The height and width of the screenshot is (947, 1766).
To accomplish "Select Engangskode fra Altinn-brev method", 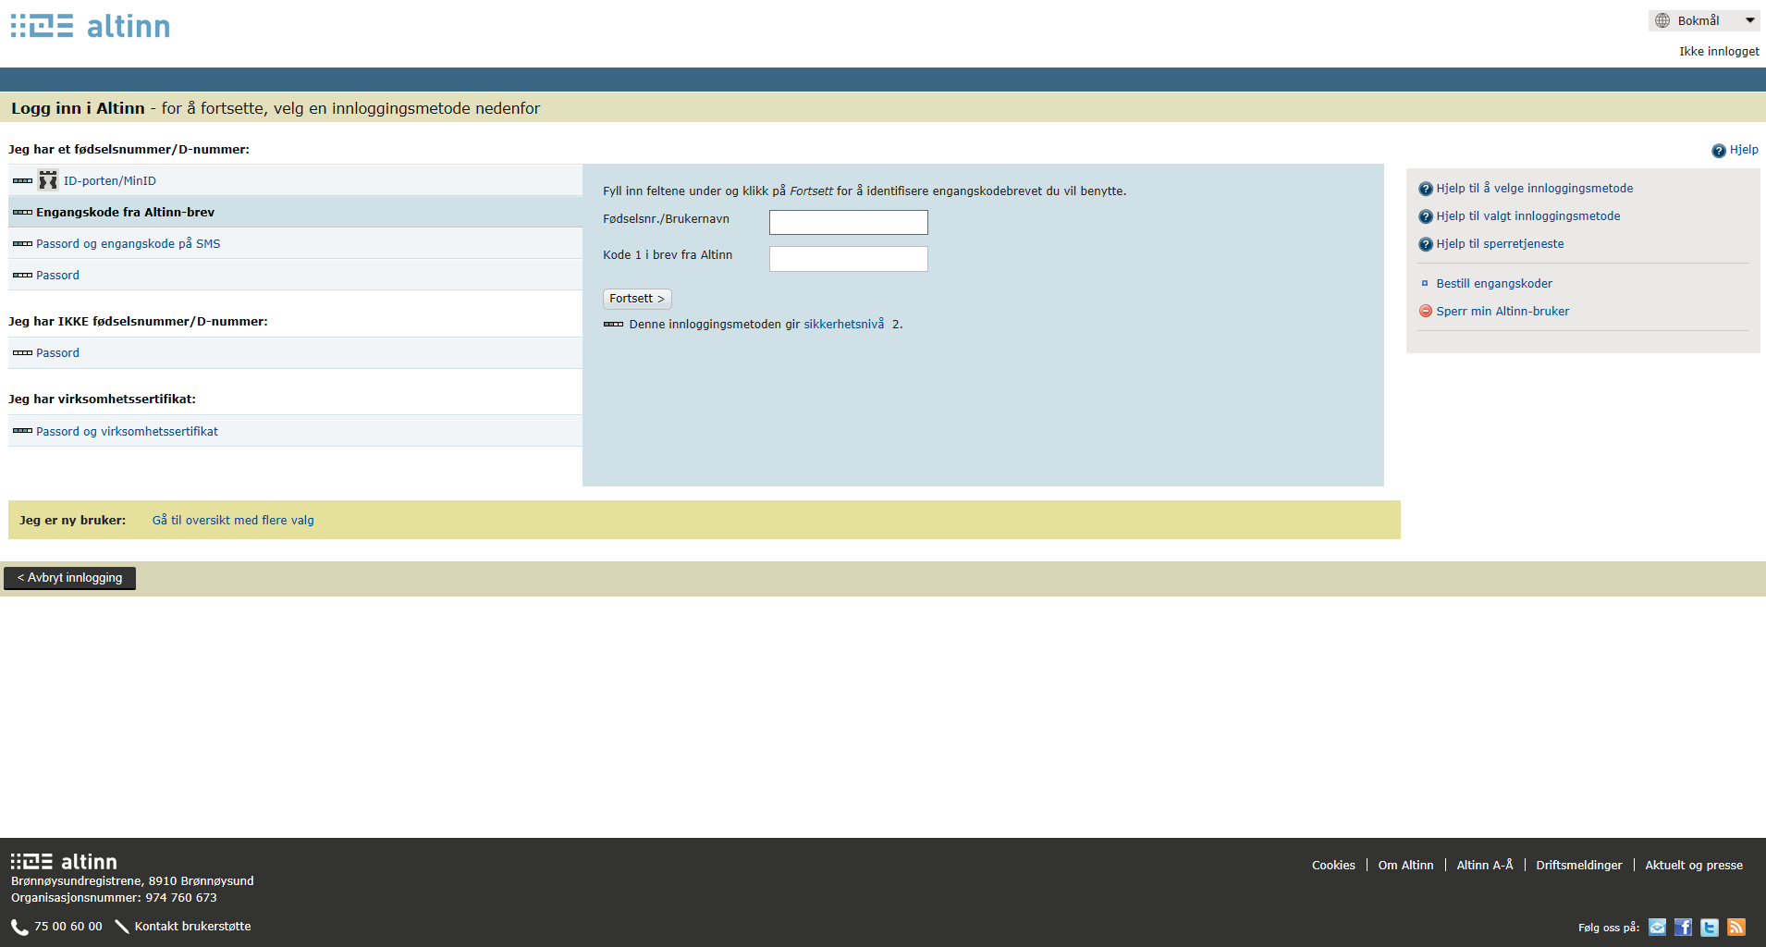I will pos(125,213).
